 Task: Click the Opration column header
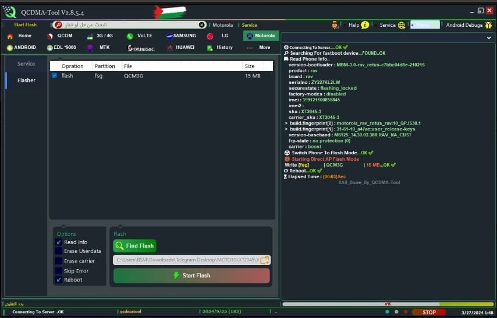(73, 66)
